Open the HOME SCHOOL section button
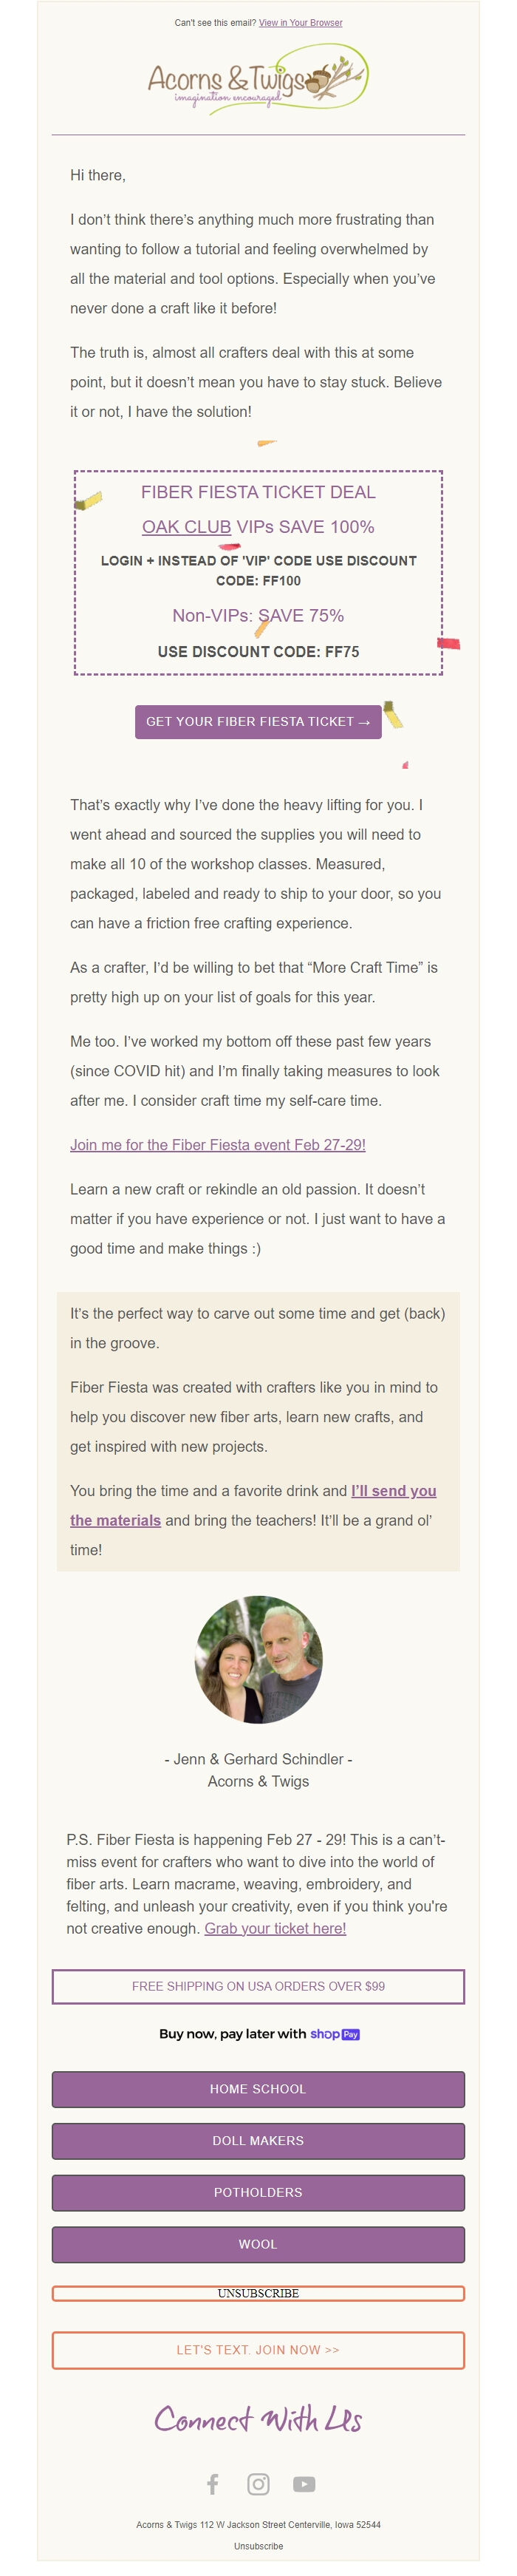517x2576 pixels. click(x=258, y=2089)
